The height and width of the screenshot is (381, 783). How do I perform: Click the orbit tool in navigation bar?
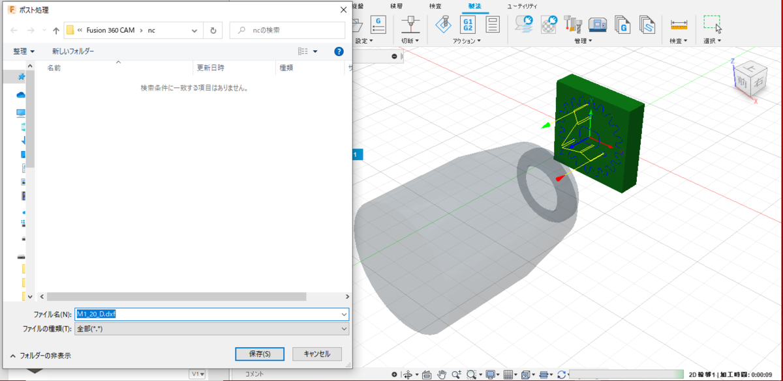[x=408, y=374]
